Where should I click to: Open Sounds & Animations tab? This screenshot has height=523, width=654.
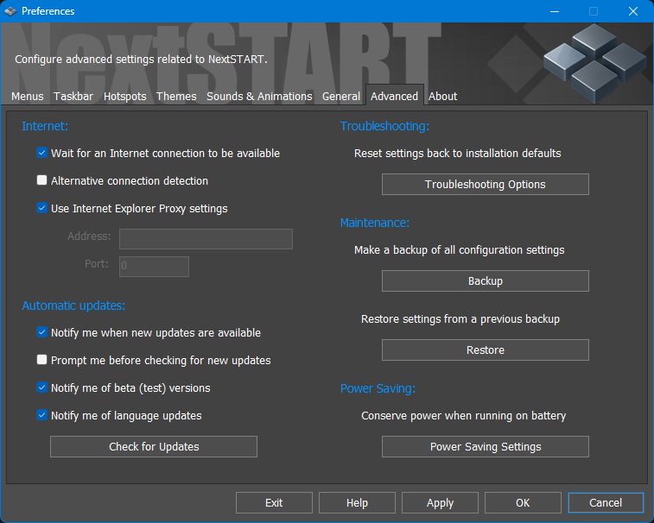coord(259,97)
